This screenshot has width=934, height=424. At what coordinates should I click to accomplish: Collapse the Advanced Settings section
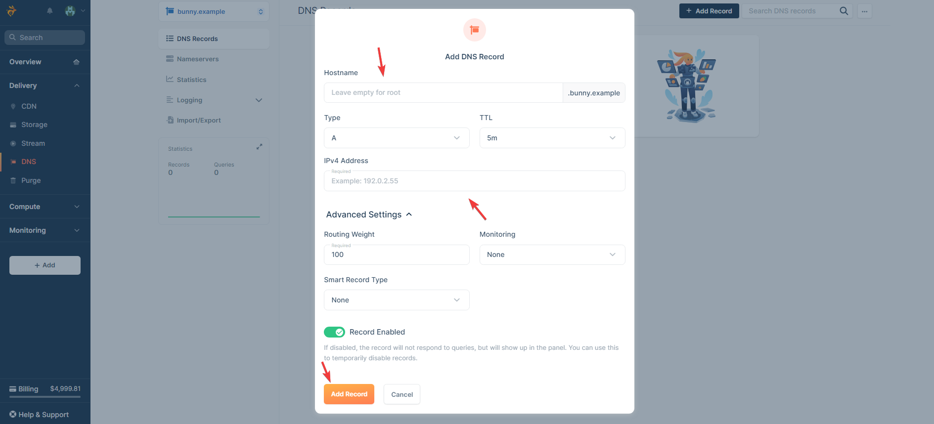[x=369, y=214]
